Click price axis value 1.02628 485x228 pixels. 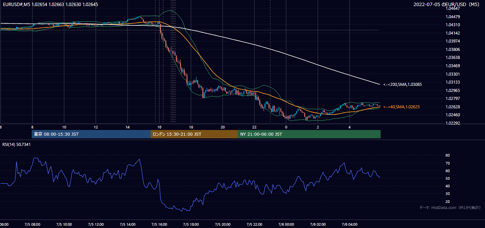pyautogui.click(x=453, y=107)
